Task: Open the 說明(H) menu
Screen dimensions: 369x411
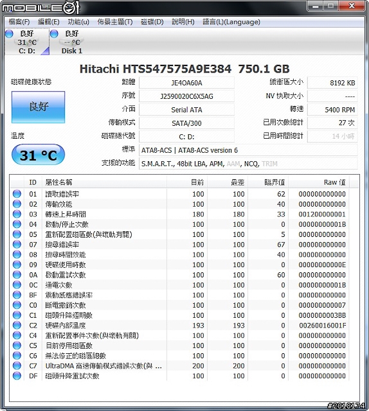Action: coord(183,22)
